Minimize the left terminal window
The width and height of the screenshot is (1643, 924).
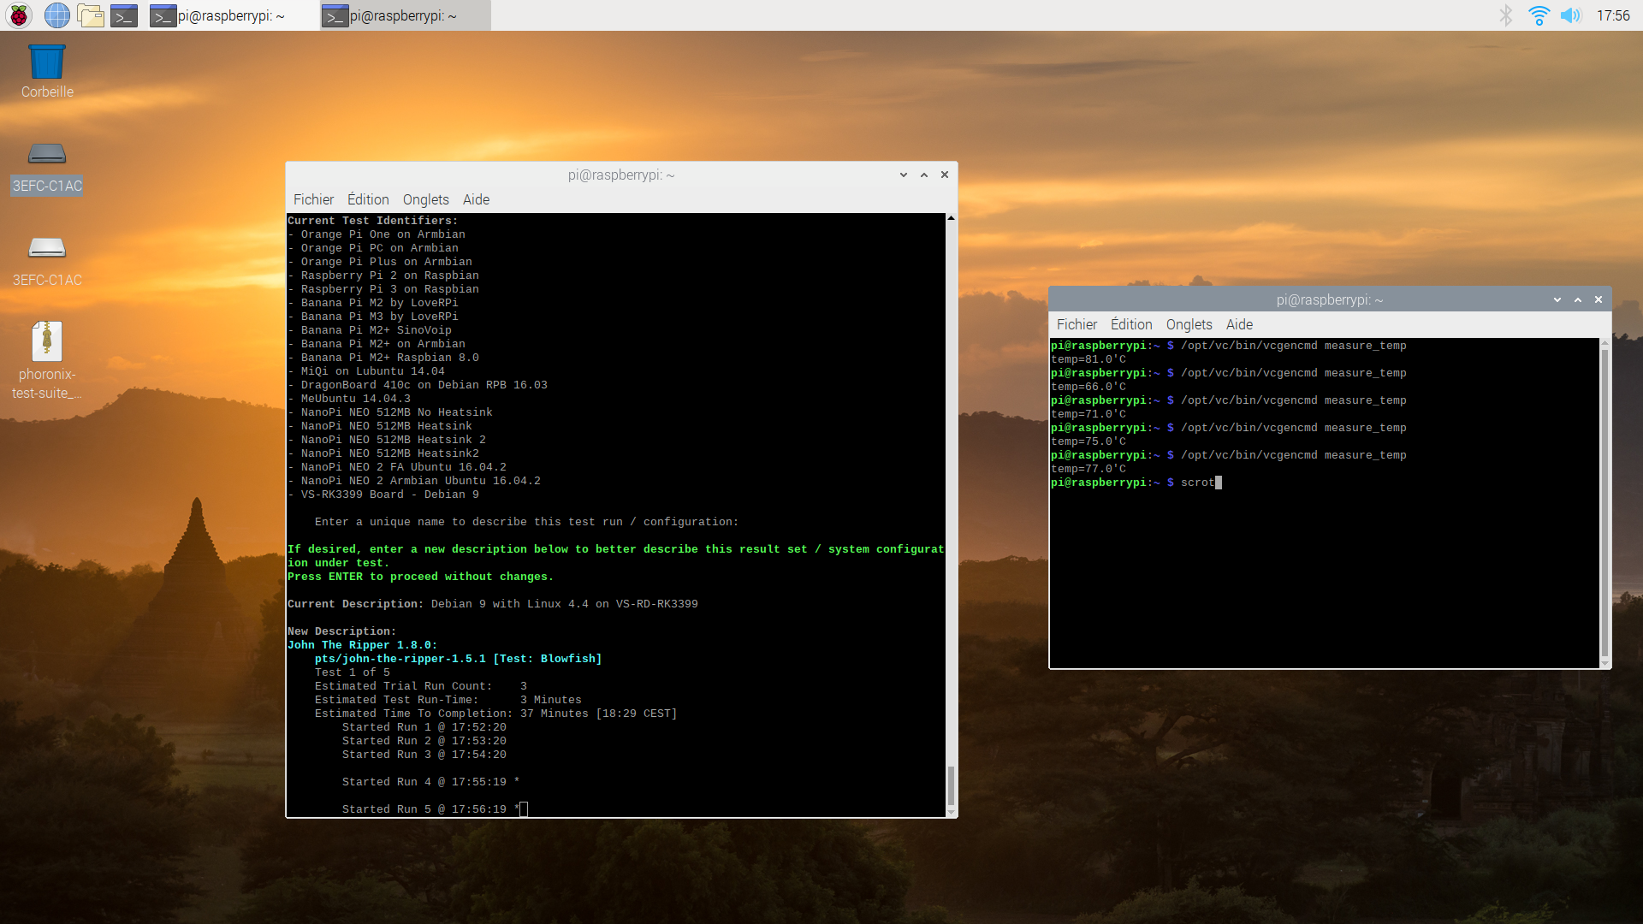[x=904, y=175]
